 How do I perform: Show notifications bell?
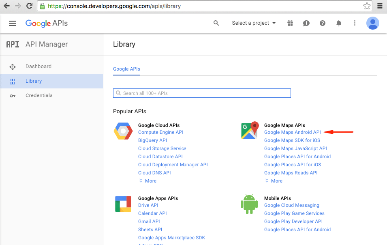click(x=339, y=23)
